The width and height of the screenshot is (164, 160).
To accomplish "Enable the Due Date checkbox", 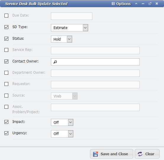I will click(7, 15).
